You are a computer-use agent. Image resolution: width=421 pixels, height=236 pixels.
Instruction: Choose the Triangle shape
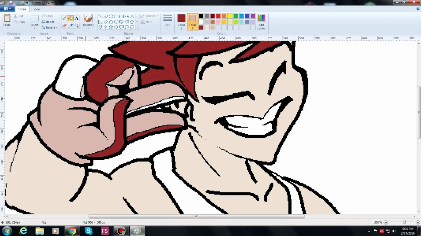coord(132,16)
